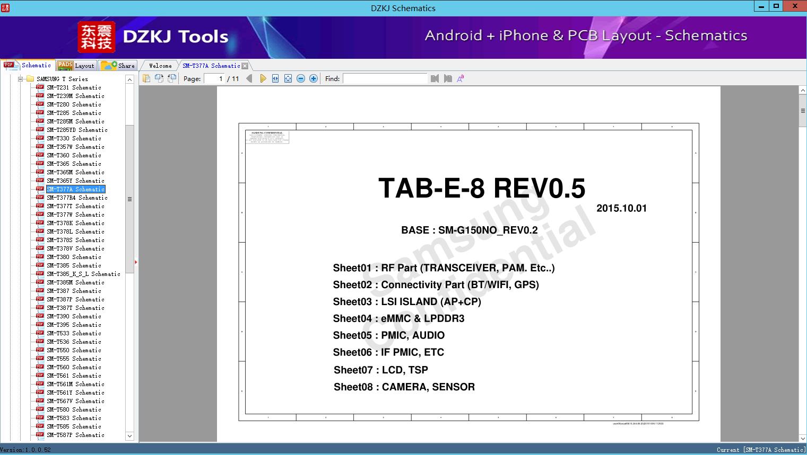Click the tree panel scroll up arrow
Viewport: 807px width, 455px height.
point(129,79)
